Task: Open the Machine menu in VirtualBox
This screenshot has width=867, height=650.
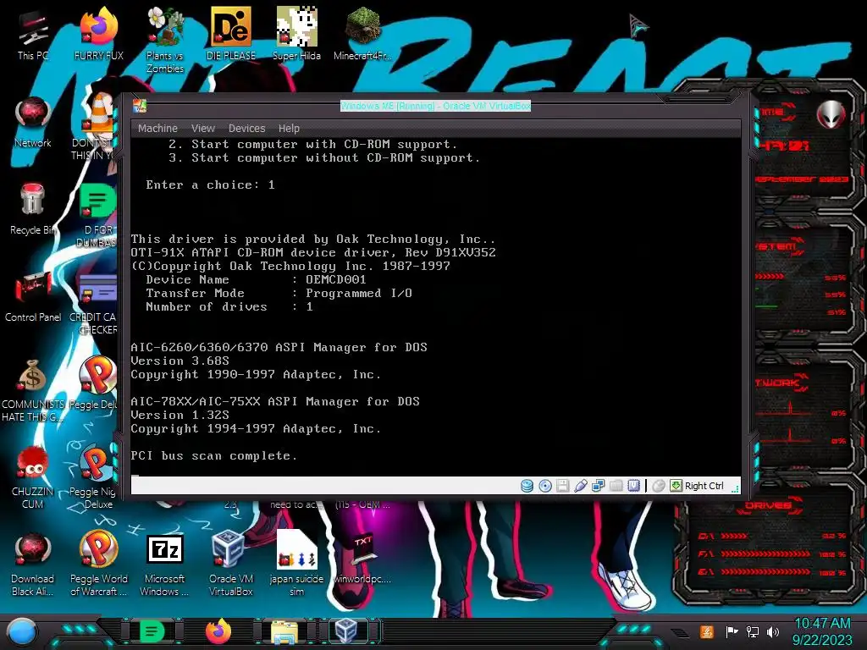Action: [157, 129]
